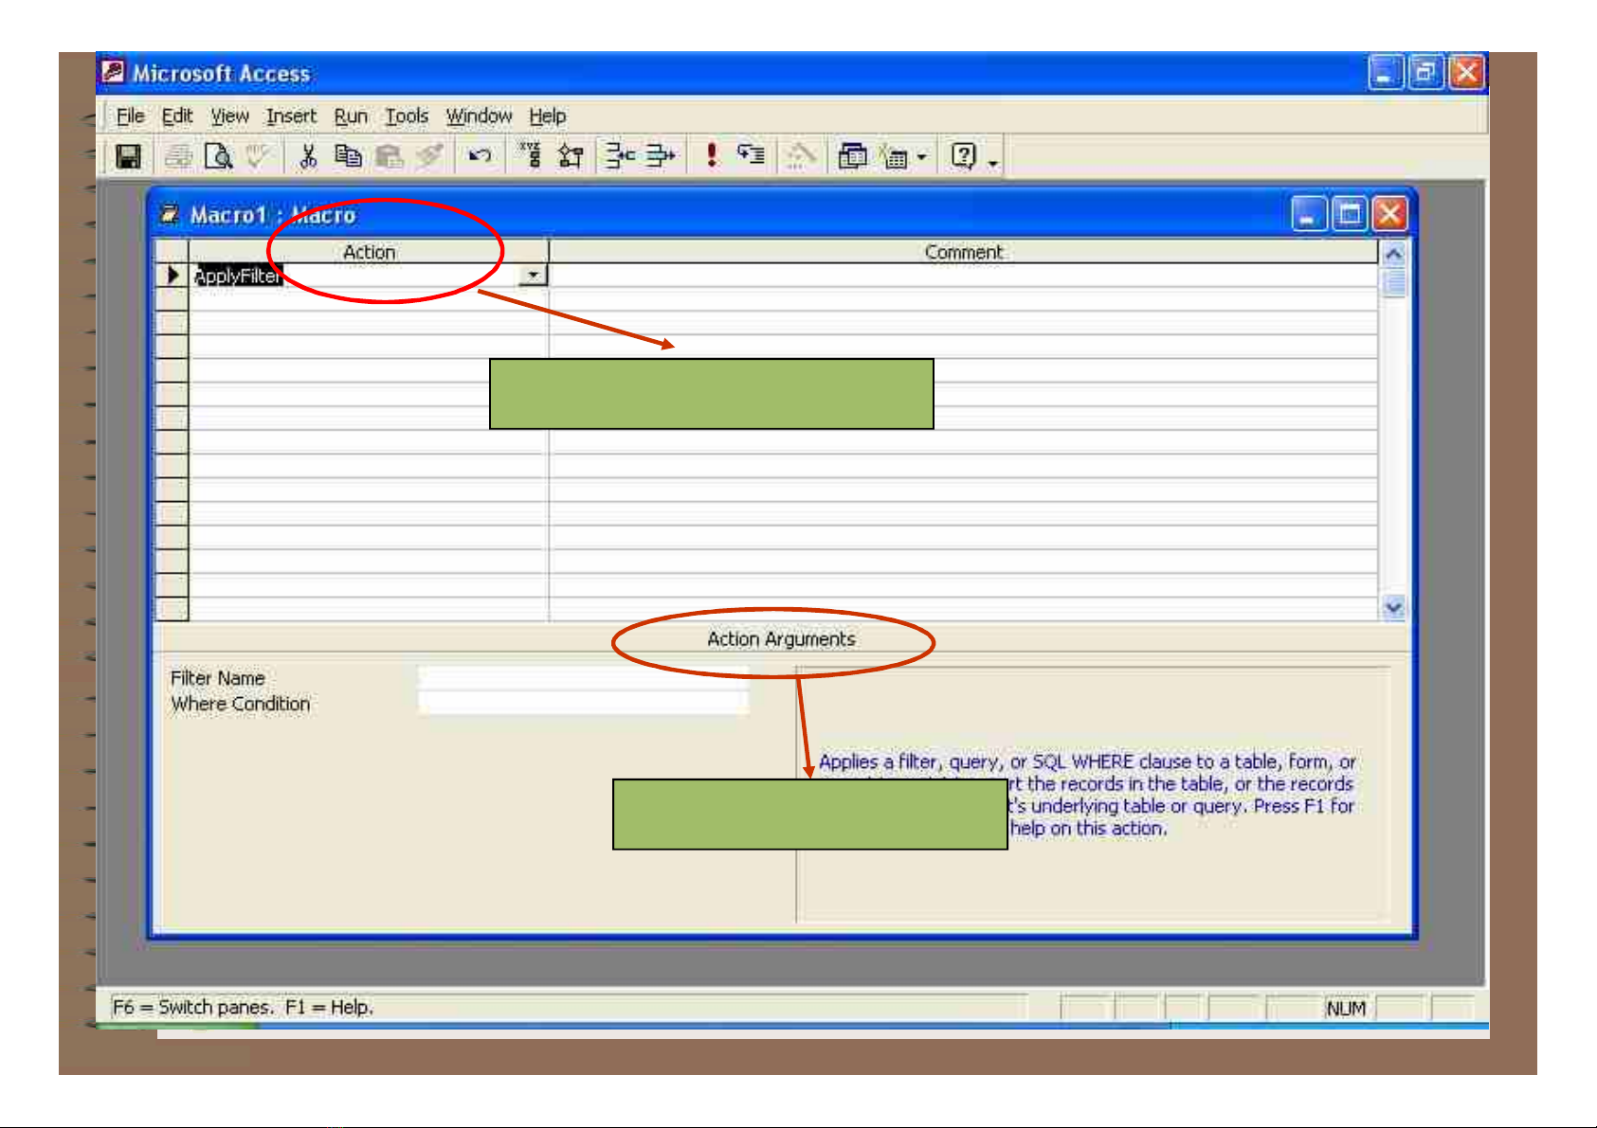
Task: Open the Edit menu
Action: point(177,116)
